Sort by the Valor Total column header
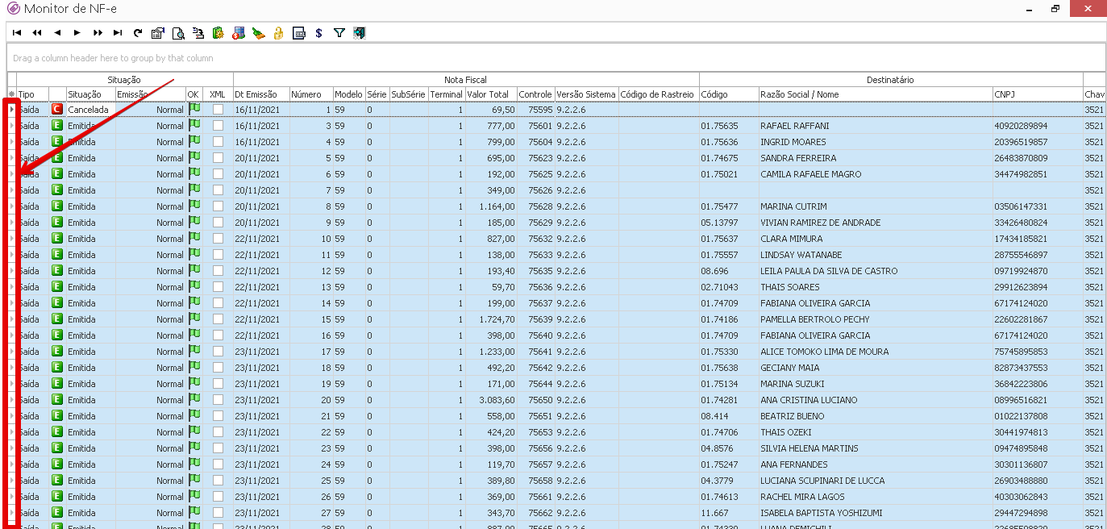The width and height of the screenshot is (1107, 529). click(488, 94)
